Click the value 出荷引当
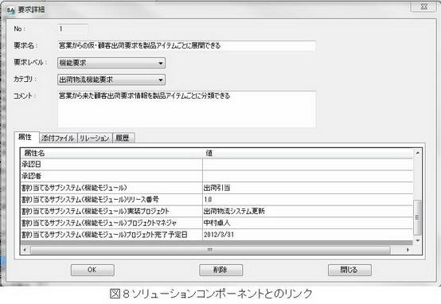The image size is (441, 304). click(x=308, y=188)
